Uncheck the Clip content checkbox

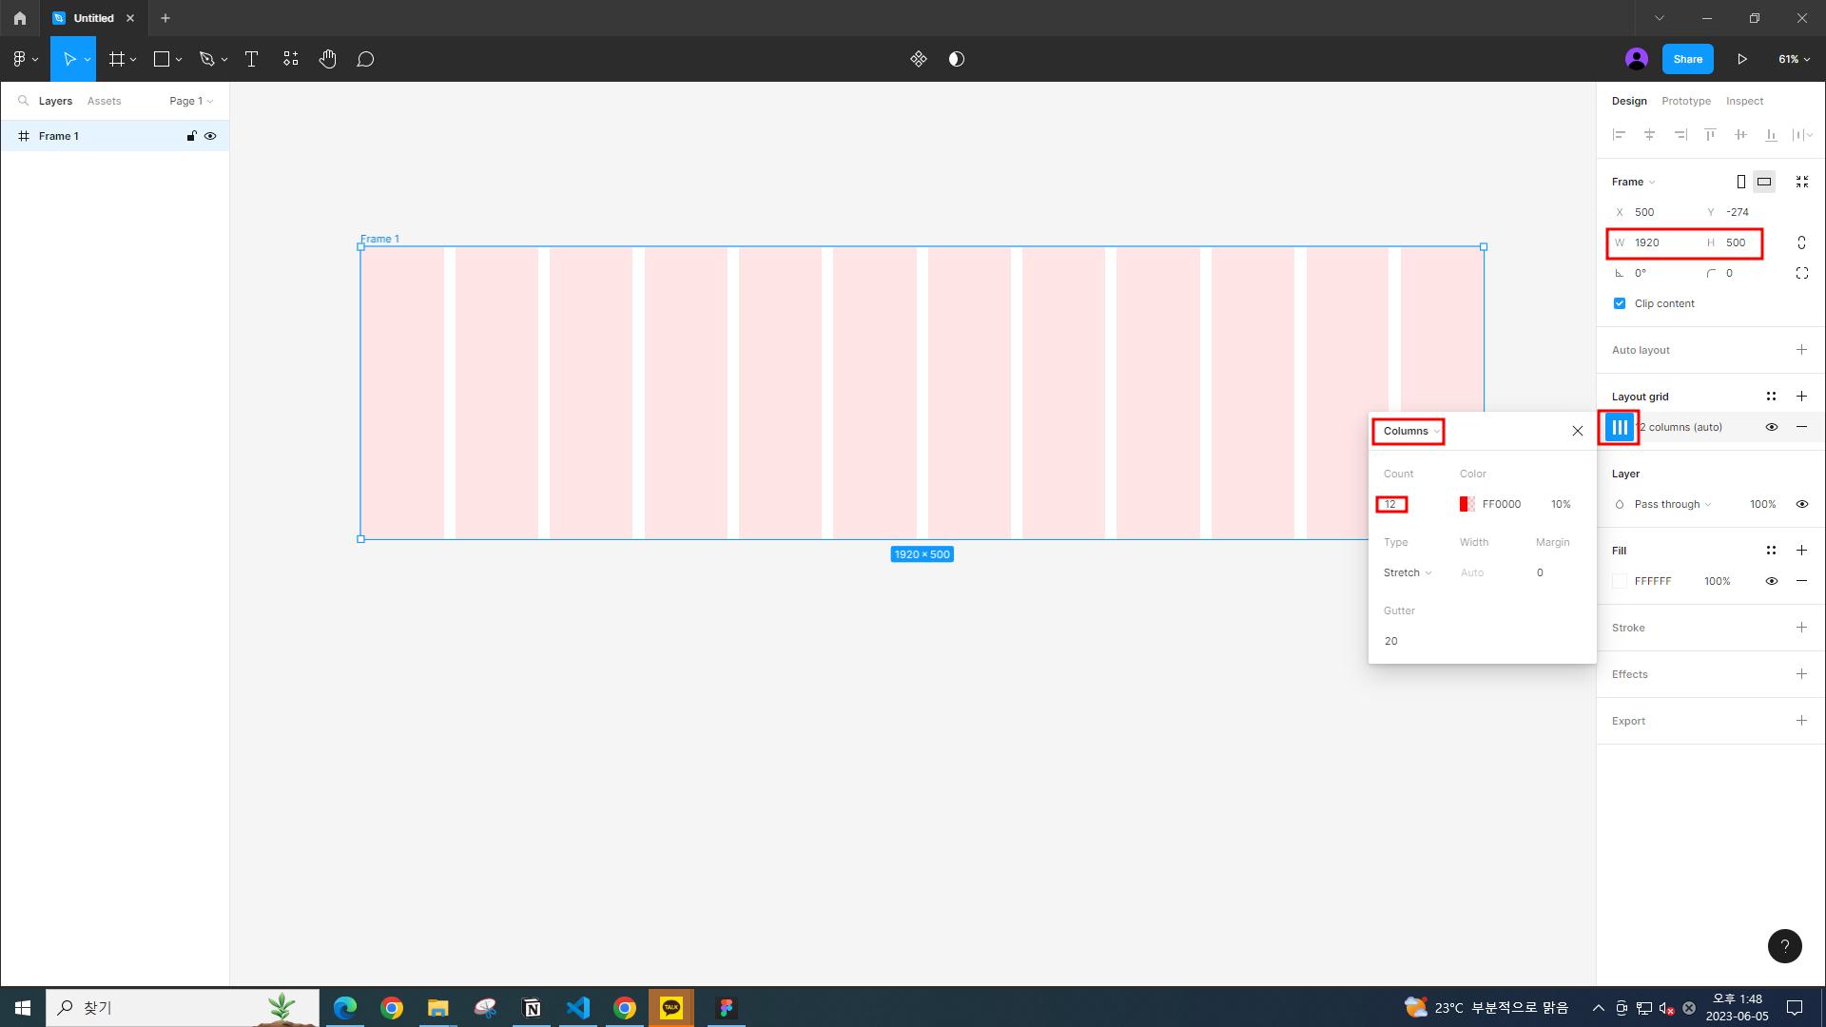pyautogui.click(x=1620, y=303)
